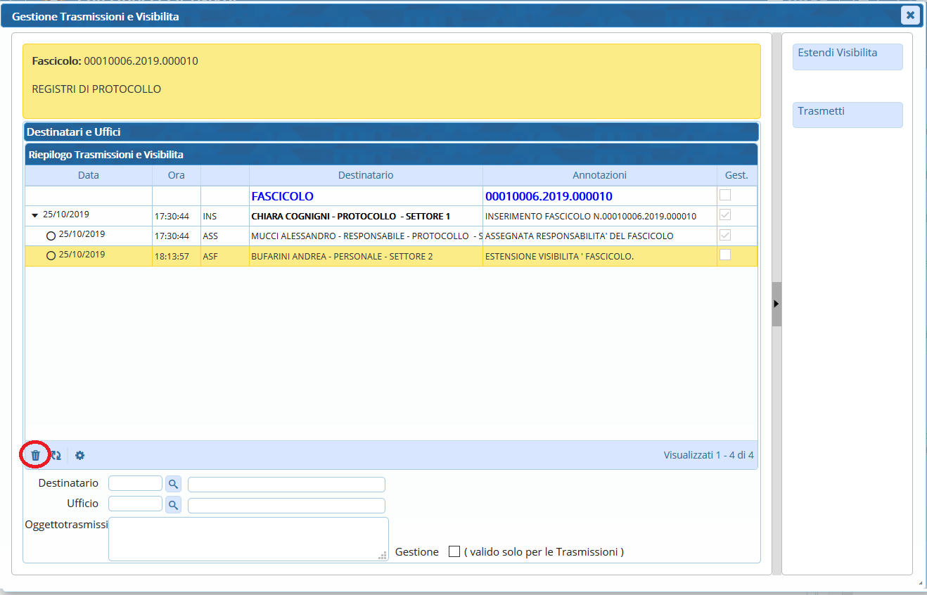This screenshot has width=927, height=595.
Task: Sort by the Destinatario column header
Action: point(366,175)
